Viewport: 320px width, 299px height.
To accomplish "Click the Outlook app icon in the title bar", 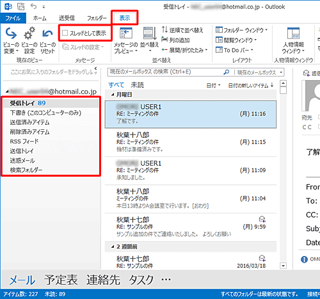I will point(8,6).
